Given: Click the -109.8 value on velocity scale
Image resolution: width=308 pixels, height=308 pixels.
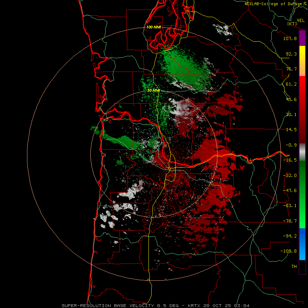Looking at the screenshot, I should point(288,251).
